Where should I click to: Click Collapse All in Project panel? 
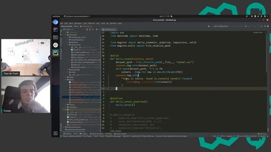click(x=93, y=30)
